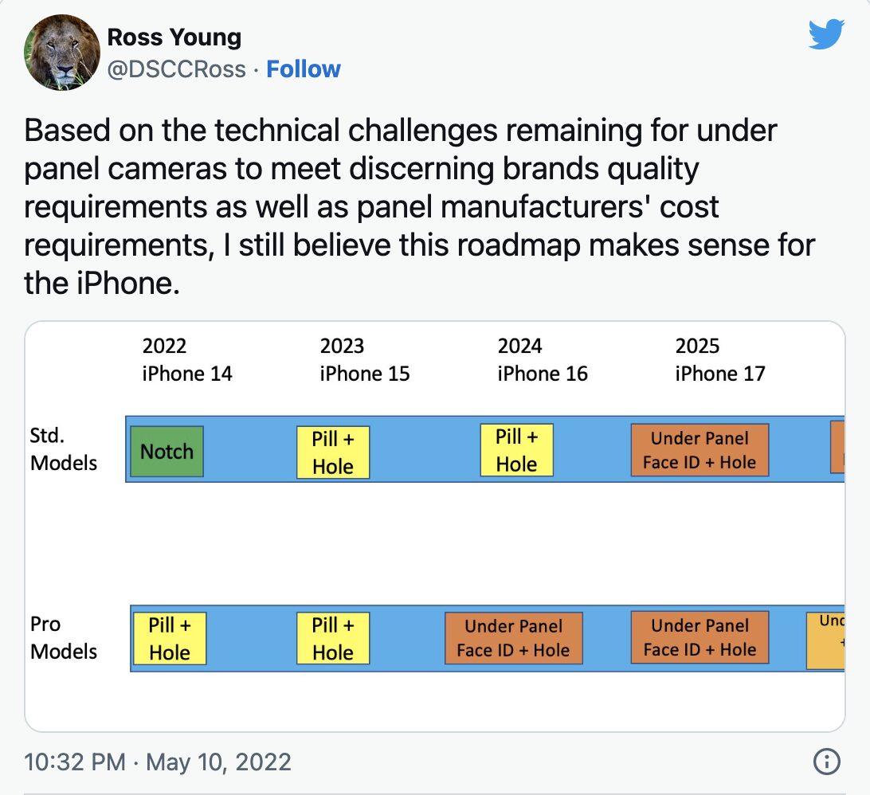Click the 2023 Pro models Pill + Hole box
Screen dimensions: 870x795
[x=333, y=638]
